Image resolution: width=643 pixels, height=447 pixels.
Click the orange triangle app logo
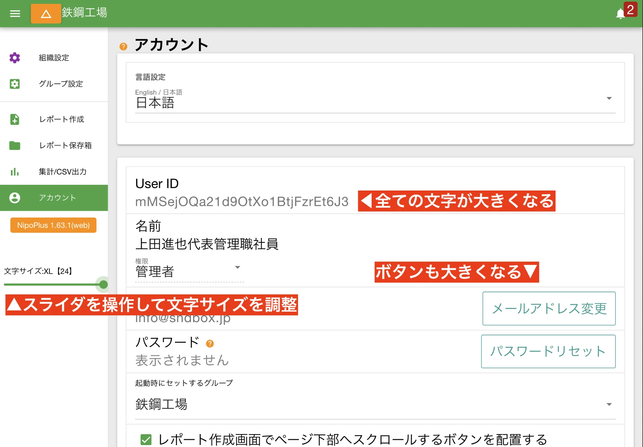pos(46,14)
